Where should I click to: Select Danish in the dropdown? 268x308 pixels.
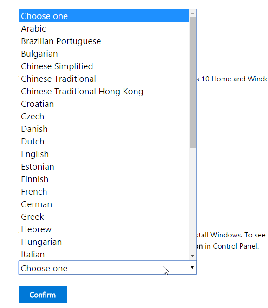[104, 129]
